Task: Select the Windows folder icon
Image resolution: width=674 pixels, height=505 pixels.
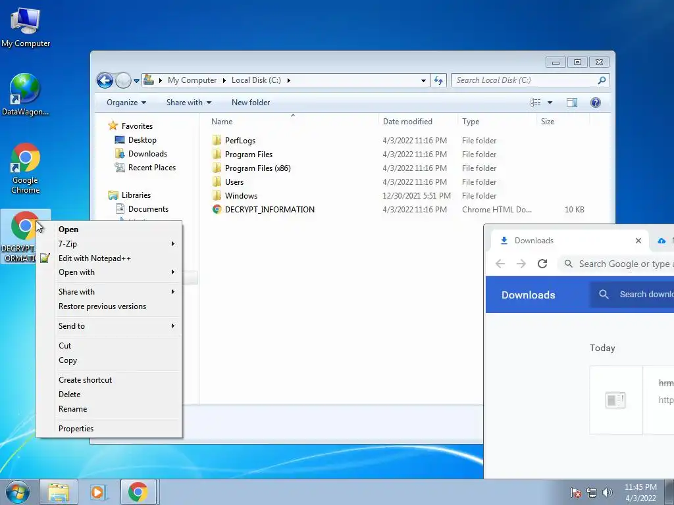Action: 217,195
